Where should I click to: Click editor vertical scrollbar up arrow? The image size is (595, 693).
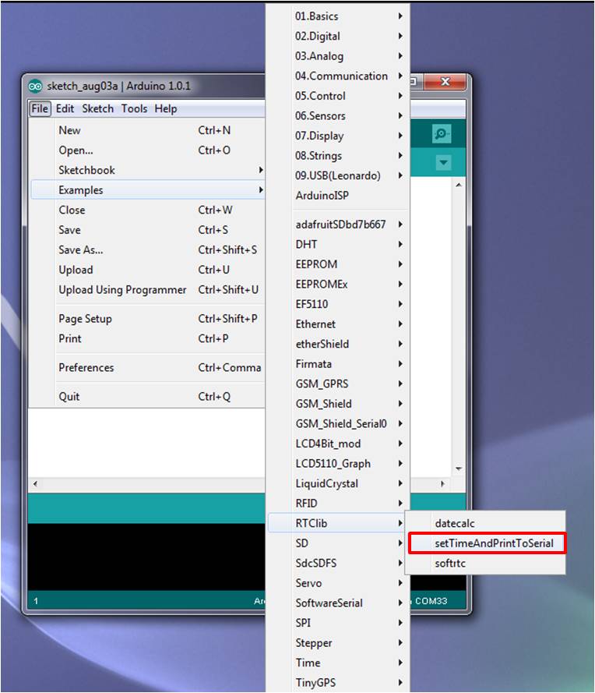[x=459, y=186]
